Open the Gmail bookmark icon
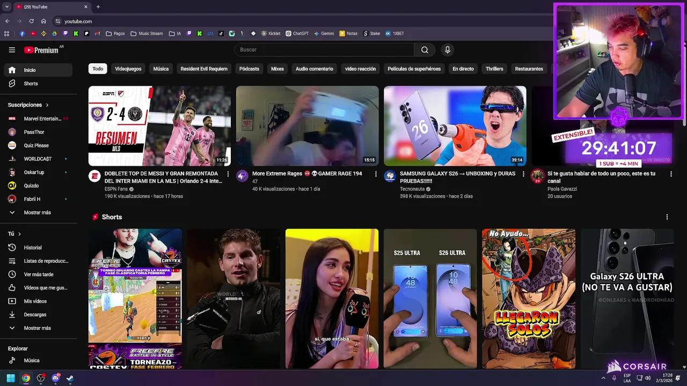Screen dimensions: 687x386 pos(98,33)
